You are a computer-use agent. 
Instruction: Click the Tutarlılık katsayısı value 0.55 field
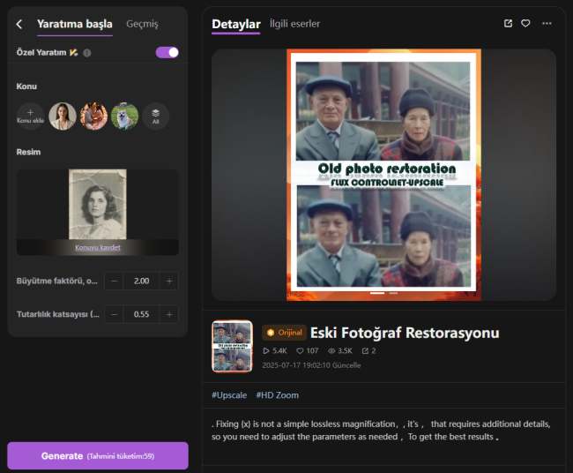pyautogui.click(x=141, y=314)
